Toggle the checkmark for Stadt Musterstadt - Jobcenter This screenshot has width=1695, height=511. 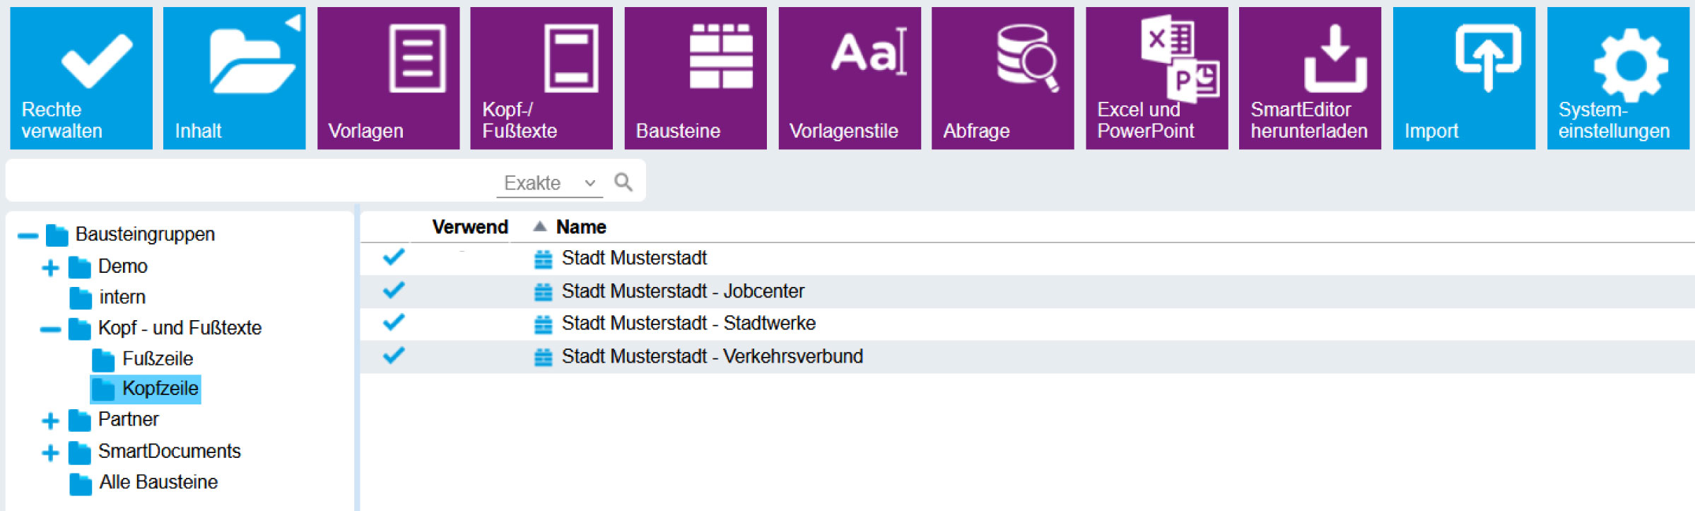[x=394, y=290]
